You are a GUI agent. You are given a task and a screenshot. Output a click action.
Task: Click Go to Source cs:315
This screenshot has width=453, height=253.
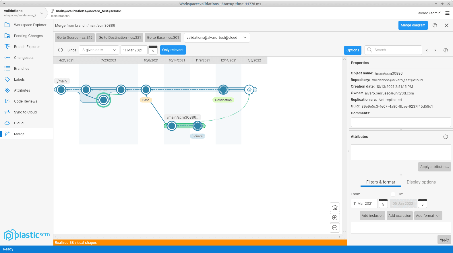pos(75,38)
